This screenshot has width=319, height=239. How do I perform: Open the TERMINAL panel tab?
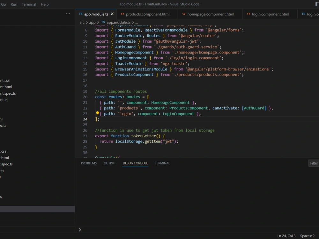point(162,163)
